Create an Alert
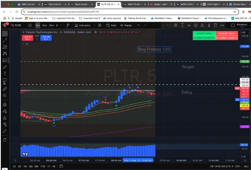The width and height of the screenshot is (251, 170). [x=111, y=25]
